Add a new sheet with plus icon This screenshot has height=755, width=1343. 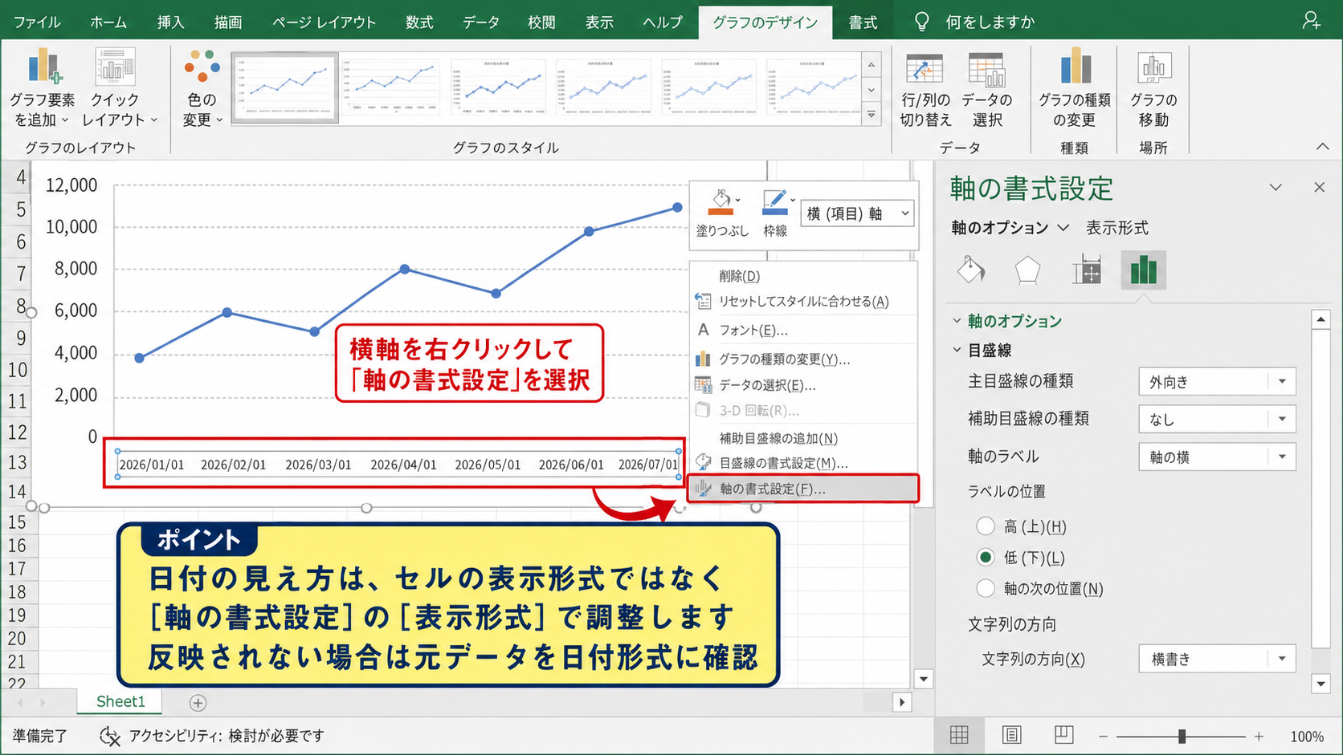pos(198,703)
